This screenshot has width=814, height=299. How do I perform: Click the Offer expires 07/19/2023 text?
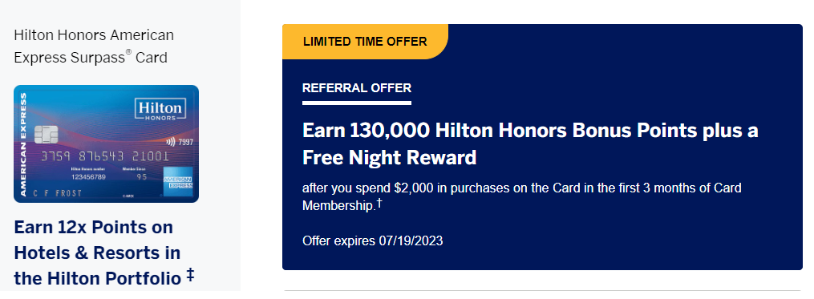click(372, 240)
